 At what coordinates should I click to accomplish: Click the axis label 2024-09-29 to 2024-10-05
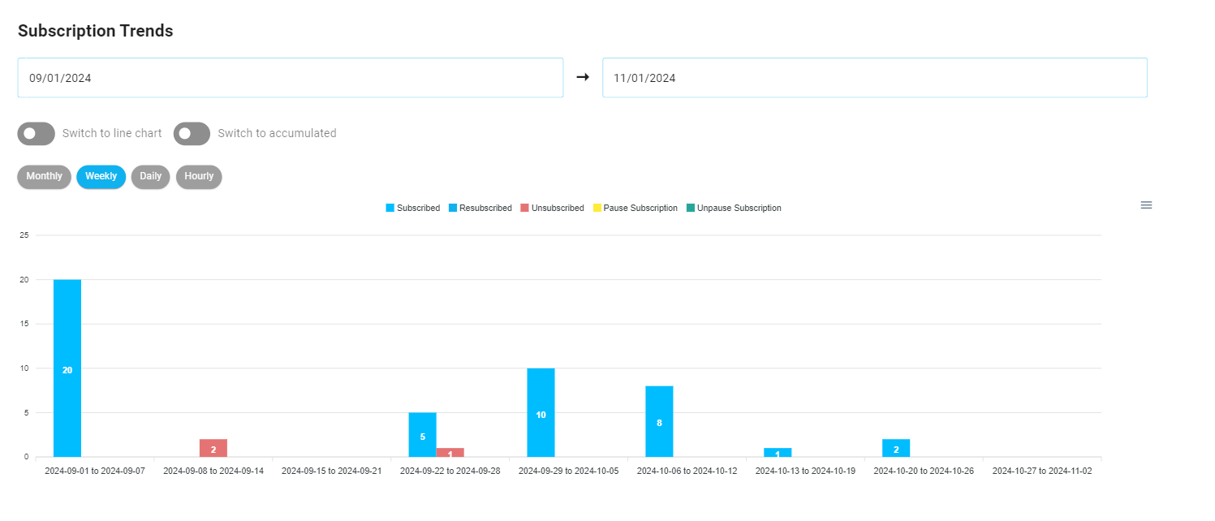tap(568, 471)
